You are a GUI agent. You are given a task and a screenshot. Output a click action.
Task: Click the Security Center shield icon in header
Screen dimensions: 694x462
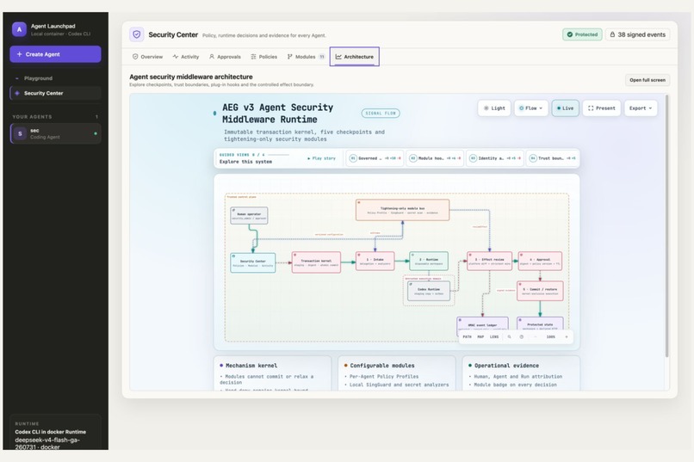point(137,34)
